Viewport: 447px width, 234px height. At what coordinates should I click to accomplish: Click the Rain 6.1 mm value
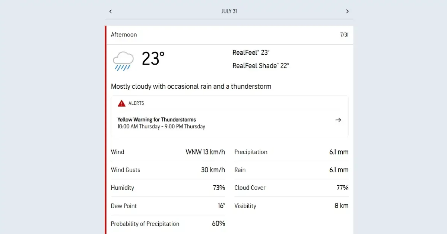click(x=339, y=170)
